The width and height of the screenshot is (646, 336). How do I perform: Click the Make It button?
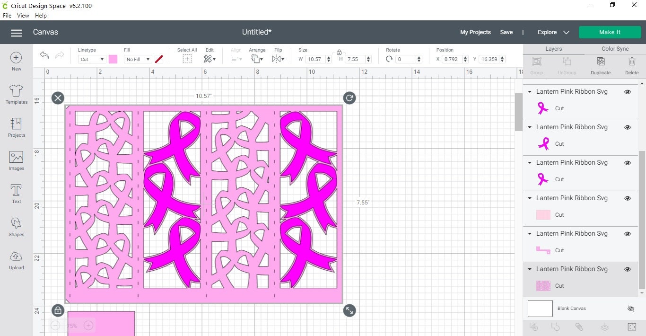(610, 32)
